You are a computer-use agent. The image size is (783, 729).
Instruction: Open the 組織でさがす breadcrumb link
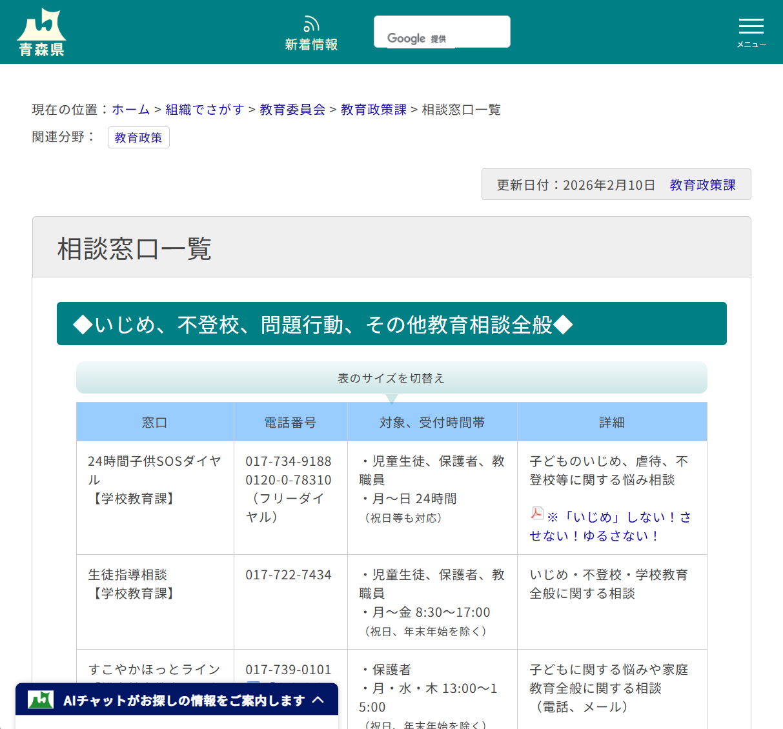pos(204,109)
